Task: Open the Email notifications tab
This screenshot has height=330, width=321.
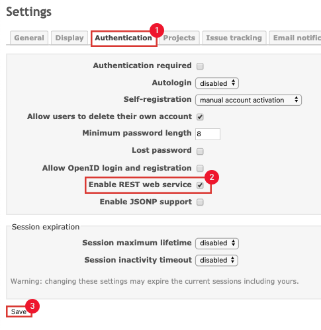Action: click(x=295, y=38)
